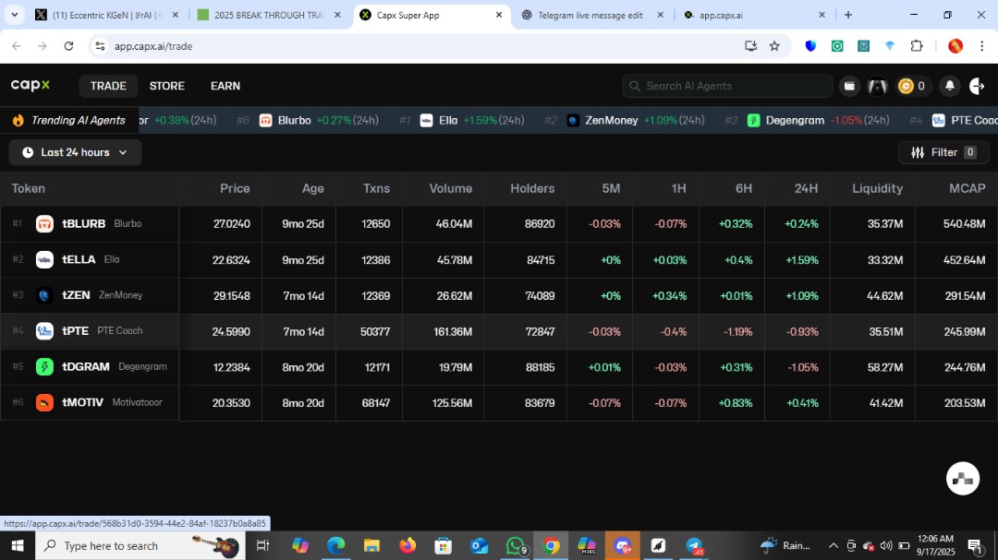Reload the page
Image resolution: width=998 pixels, height=560 pixels.
pos(68,46)
